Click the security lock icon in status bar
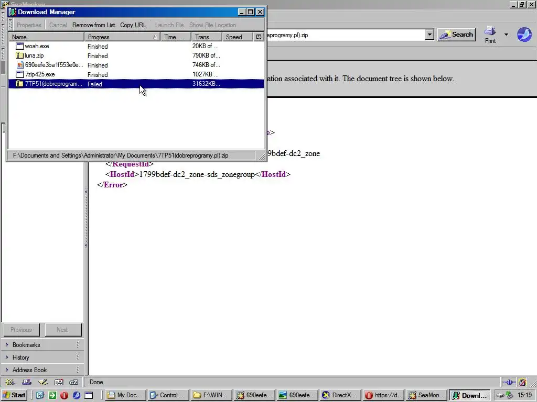The image size is (537, 402). (x=522, y=382)
